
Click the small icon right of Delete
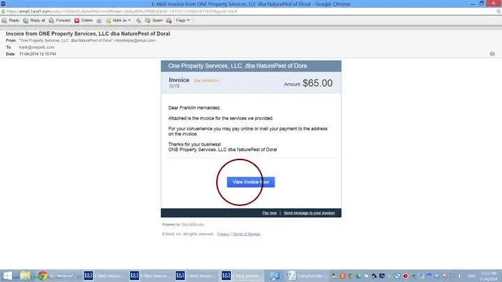(x=99, y=20)
